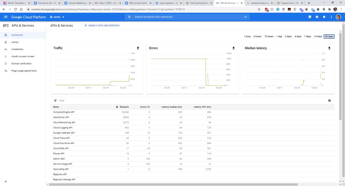
Task: Open Geocoding API row
Action: [193, 169]
